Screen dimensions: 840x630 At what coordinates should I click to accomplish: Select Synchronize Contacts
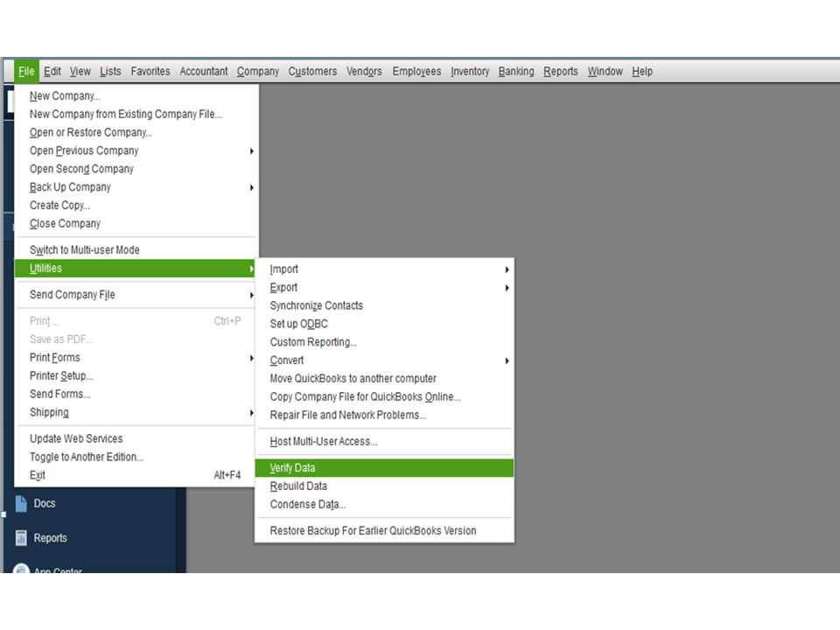[x=385, y=305]
